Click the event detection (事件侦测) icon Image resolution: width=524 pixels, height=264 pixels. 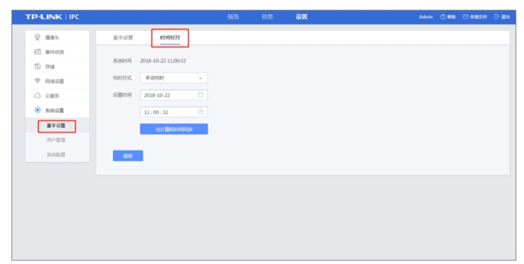click(x=37, y=52)
